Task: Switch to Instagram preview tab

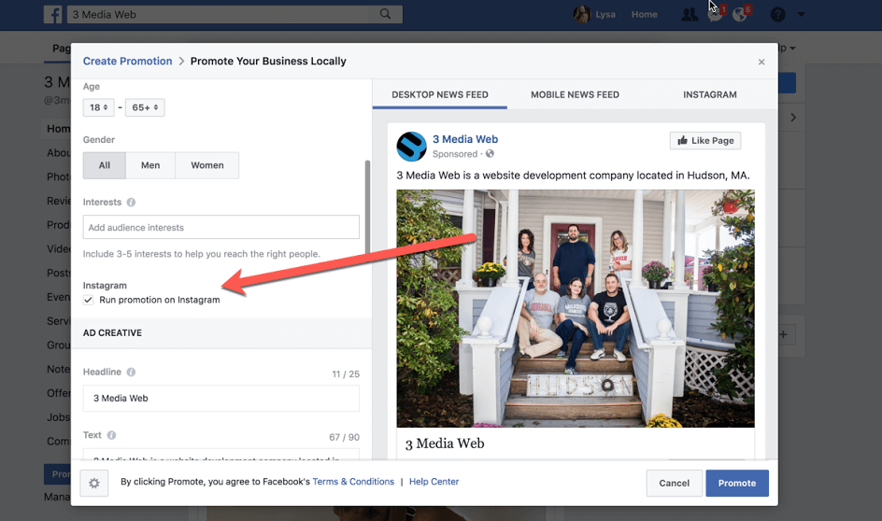Action: (710, 94)
